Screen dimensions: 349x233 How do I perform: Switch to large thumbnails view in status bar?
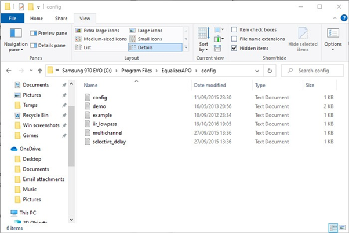pos(343,228)
